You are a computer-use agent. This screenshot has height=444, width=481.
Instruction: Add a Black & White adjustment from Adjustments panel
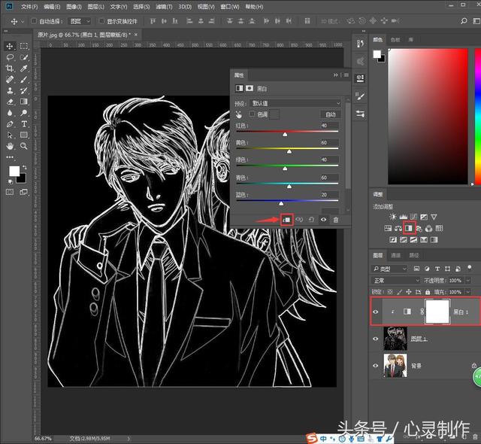point(409,228)
